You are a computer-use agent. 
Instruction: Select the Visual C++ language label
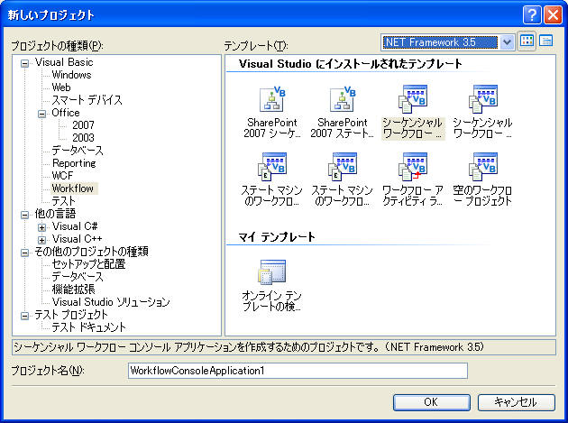tap(78, 239)
